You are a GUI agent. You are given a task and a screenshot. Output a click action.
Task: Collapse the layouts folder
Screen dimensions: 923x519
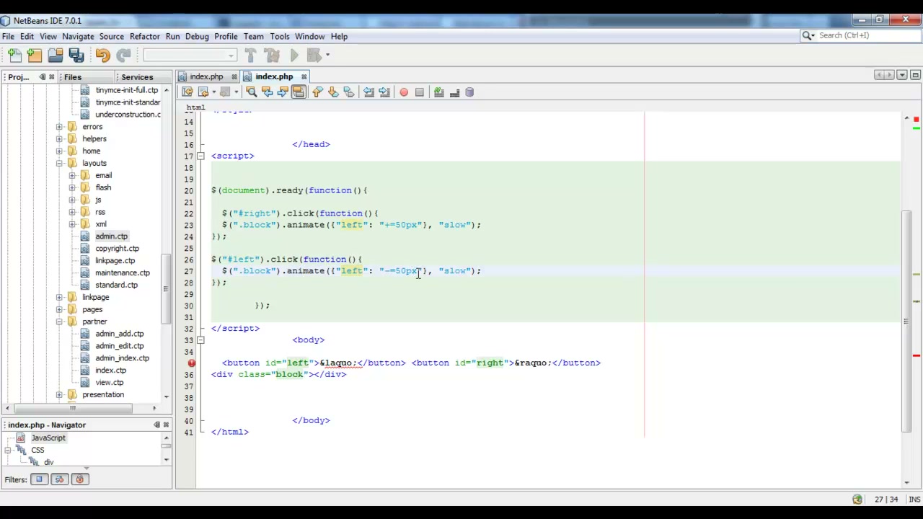tap(59, 164)
